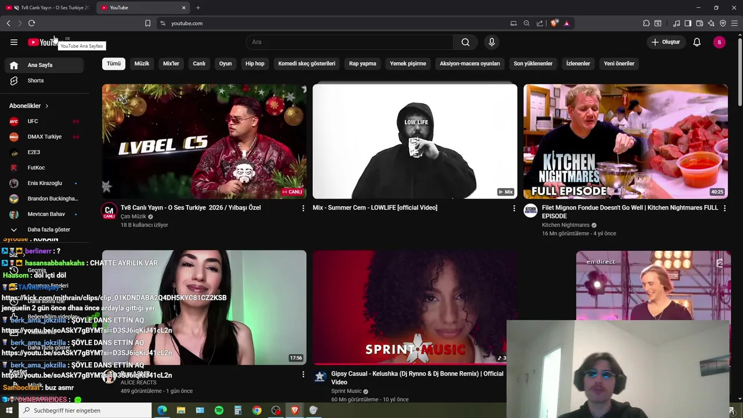Open Shorts from the sidebar
Image resolution: width=743 pixels, height=418 pixels.
pyautogui.click(x=45, y=81)
